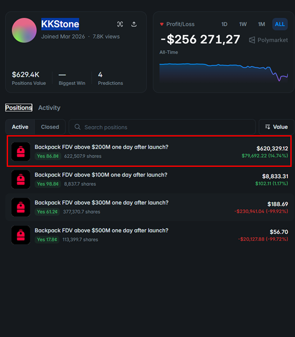295x337 pixels.
Task: Click the Yes 86.8¢ badge
Action: pos(48,156)
